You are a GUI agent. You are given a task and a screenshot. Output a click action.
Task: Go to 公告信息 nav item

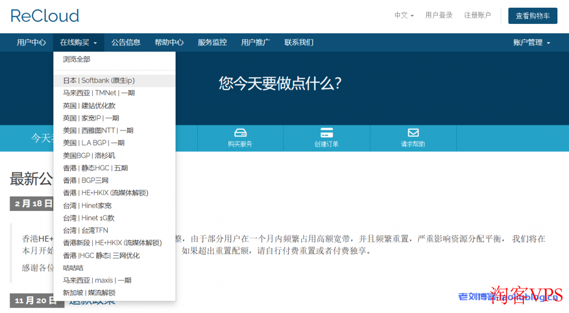(x=126, y=42)
